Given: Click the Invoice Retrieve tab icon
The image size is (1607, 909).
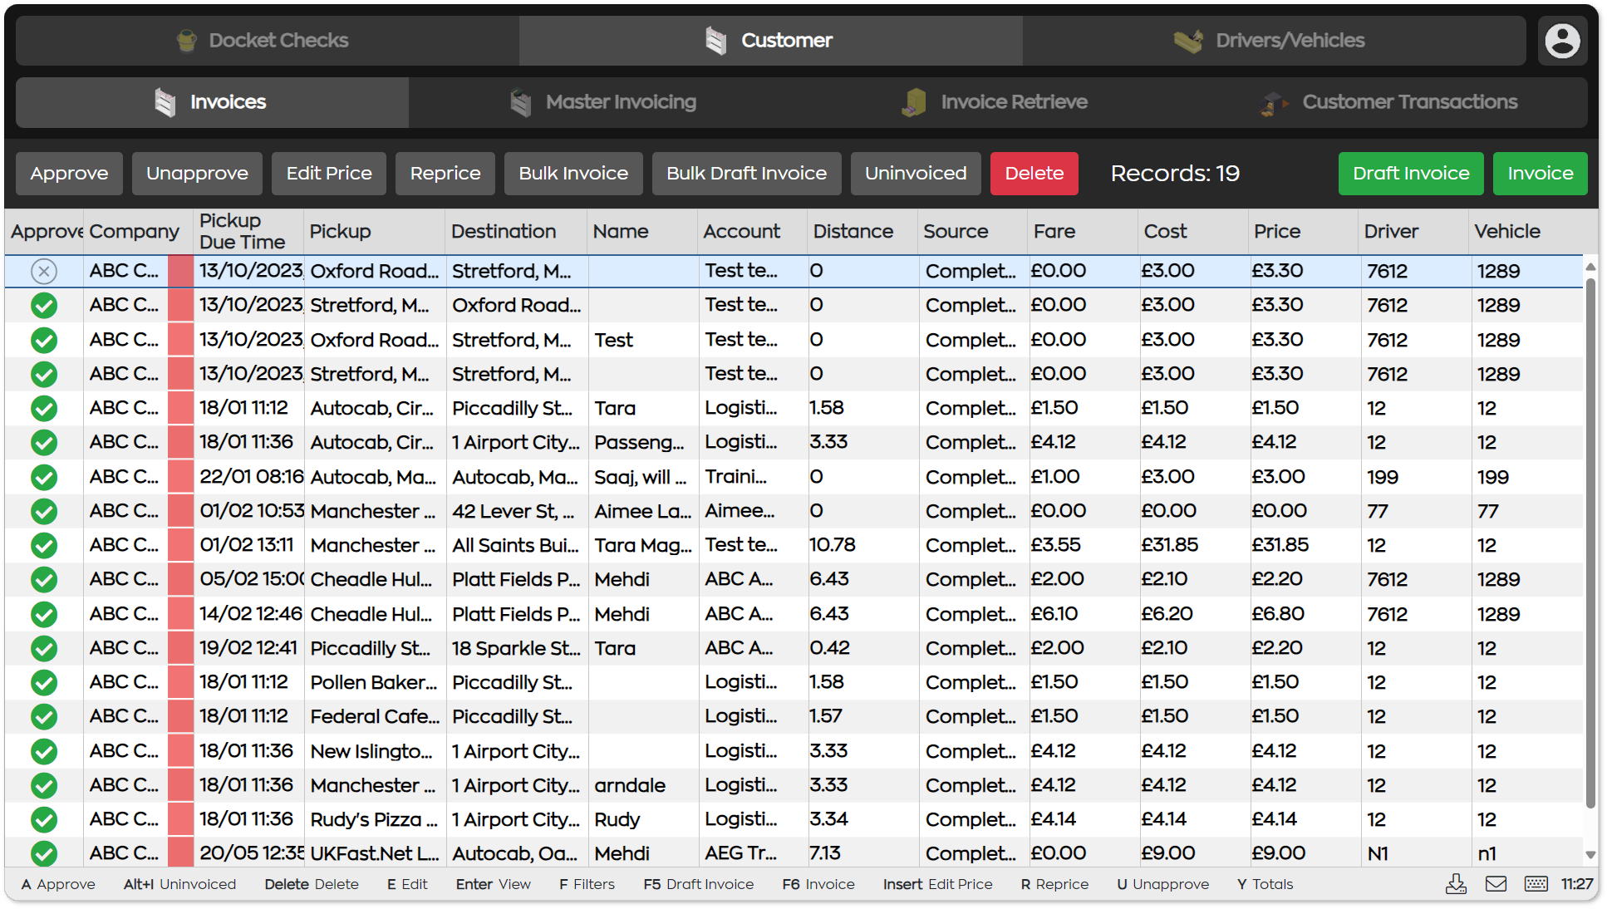Looking at the screenshot, I should click(914, 102).
